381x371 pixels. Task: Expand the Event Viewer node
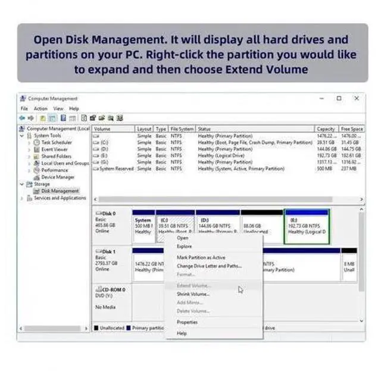pyautogui.click(x=29, y=149)
